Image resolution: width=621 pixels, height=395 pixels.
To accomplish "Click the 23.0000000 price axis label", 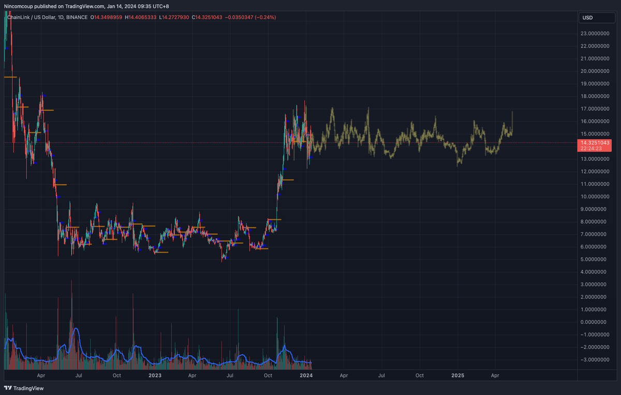I will (x=594, y=34).
